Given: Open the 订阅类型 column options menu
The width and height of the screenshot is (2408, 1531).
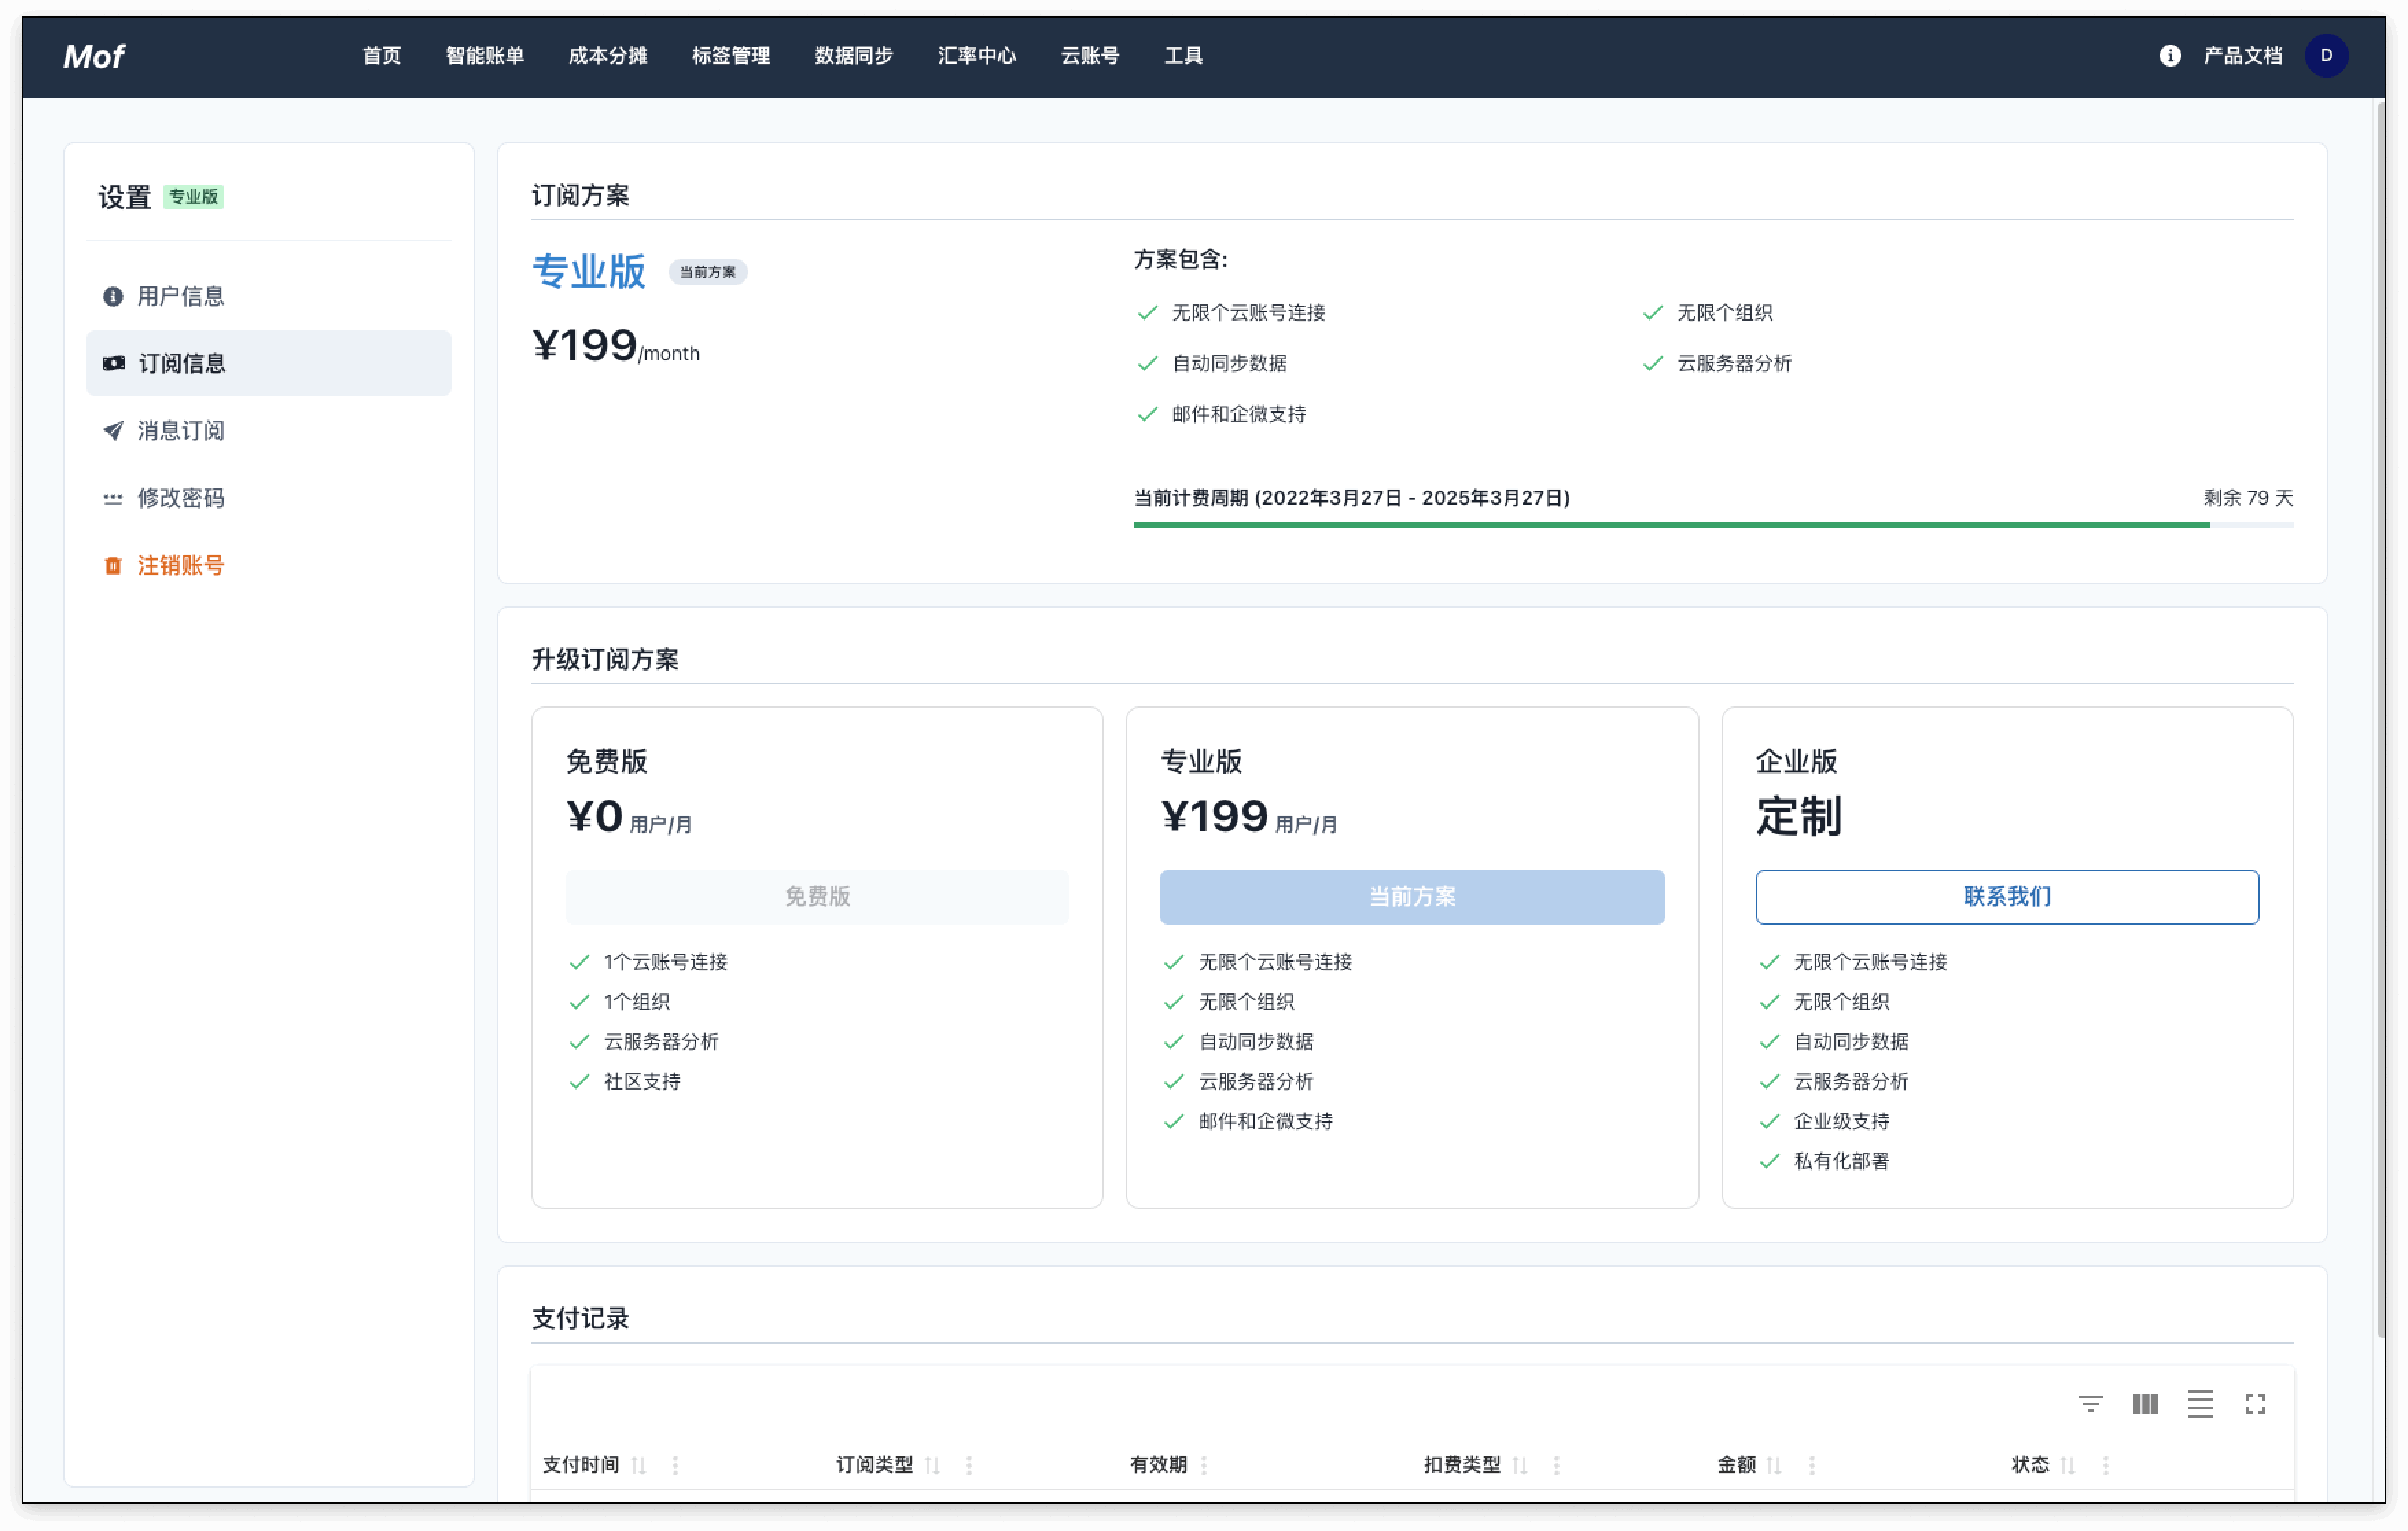Looking at the screenshot, I should (969, 1464).
